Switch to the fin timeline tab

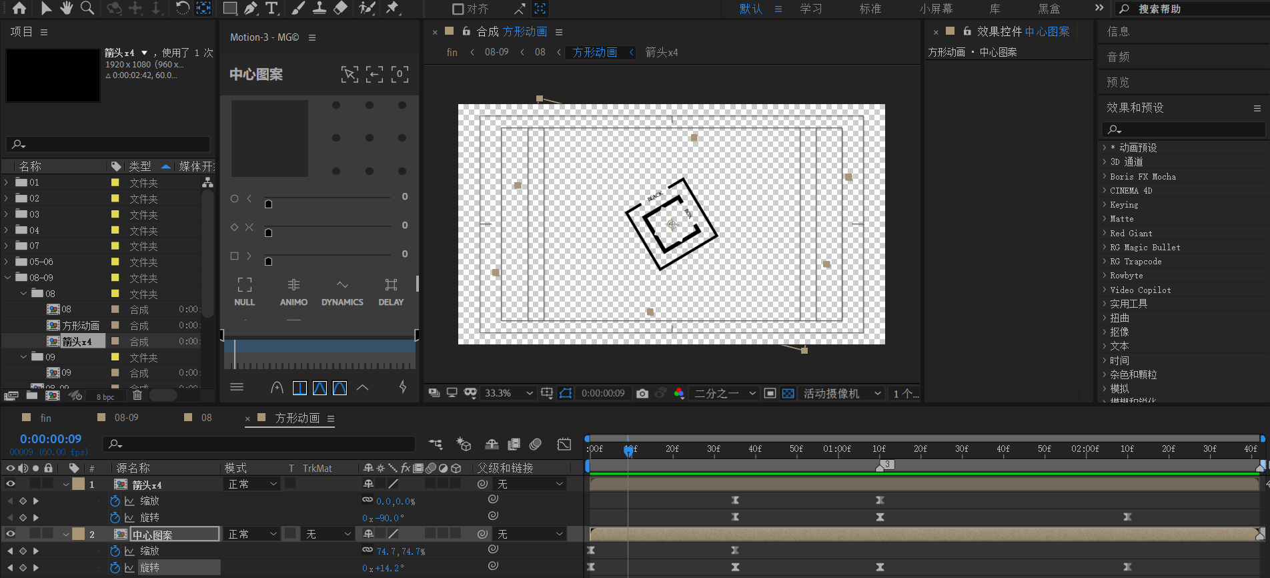point(45,418)
